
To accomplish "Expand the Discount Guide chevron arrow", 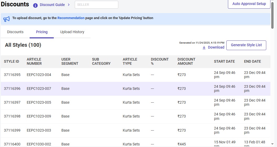I will pyautogui.click(x=69, y=5).
